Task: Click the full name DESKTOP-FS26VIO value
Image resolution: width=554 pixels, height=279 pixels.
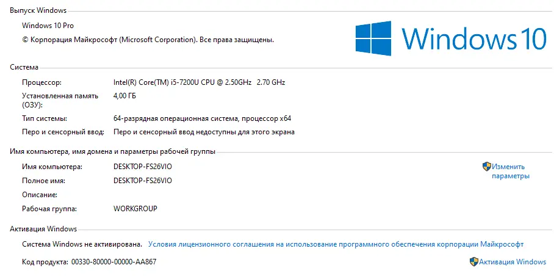Action: click(x=143, y=181)
